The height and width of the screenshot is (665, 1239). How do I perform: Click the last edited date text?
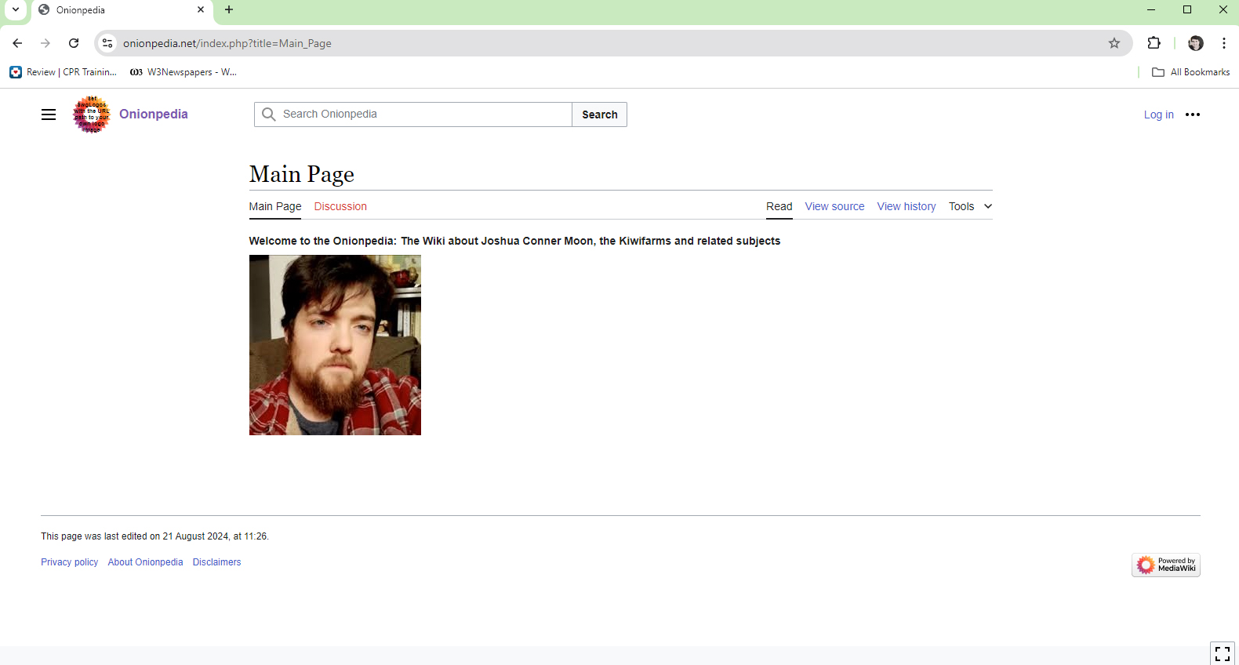(154, 536)
